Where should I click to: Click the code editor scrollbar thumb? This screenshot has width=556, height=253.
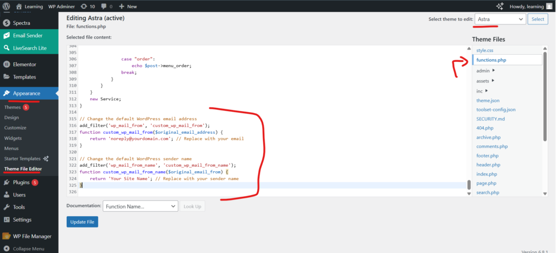click(x=469, y=185)
